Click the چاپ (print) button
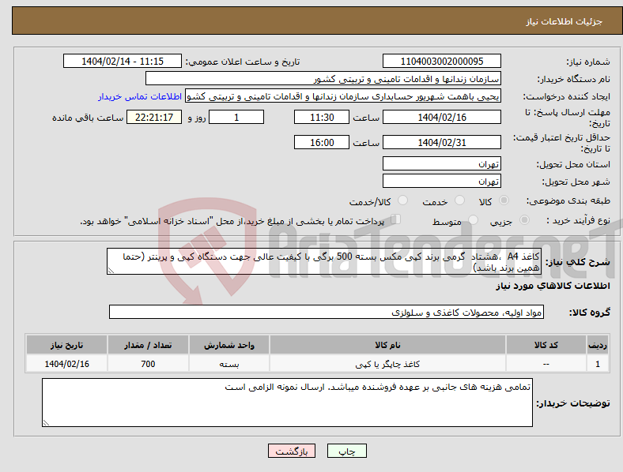Viewport: 623px width, 472px height. tap(346, 451)
